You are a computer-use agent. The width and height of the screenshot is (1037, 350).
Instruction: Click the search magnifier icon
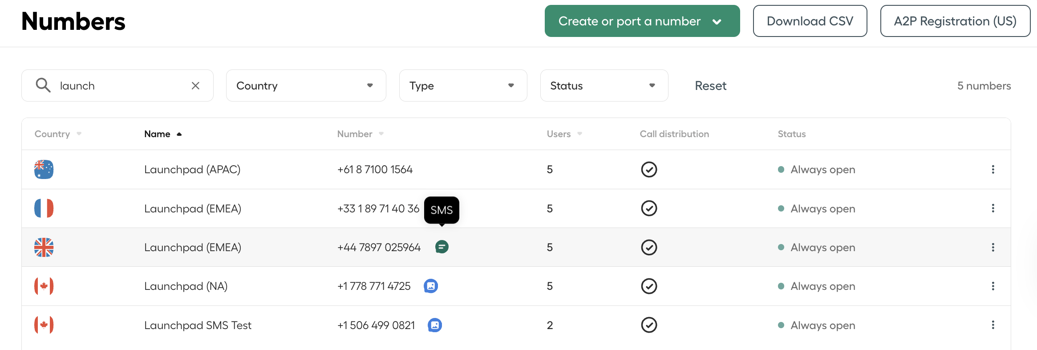pyautogui.click(x=43, y=85)
